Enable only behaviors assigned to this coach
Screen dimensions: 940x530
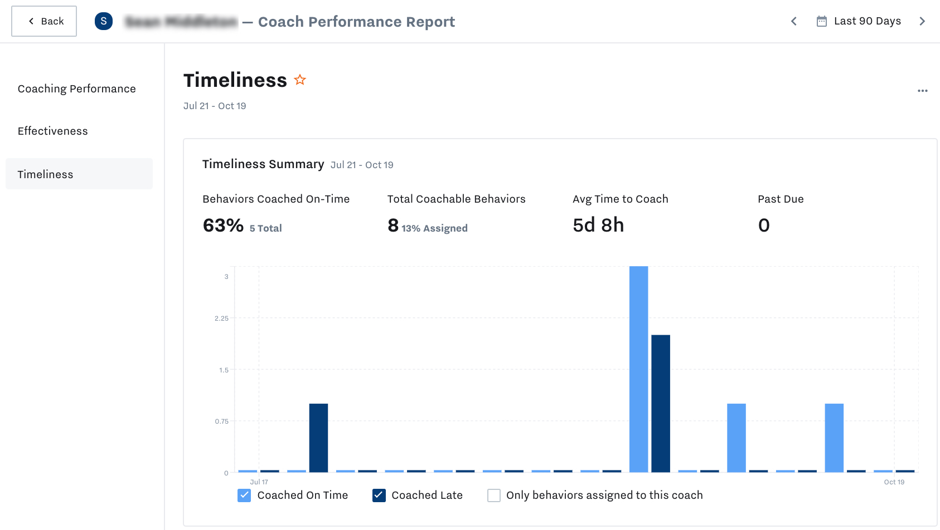(493, 495)
